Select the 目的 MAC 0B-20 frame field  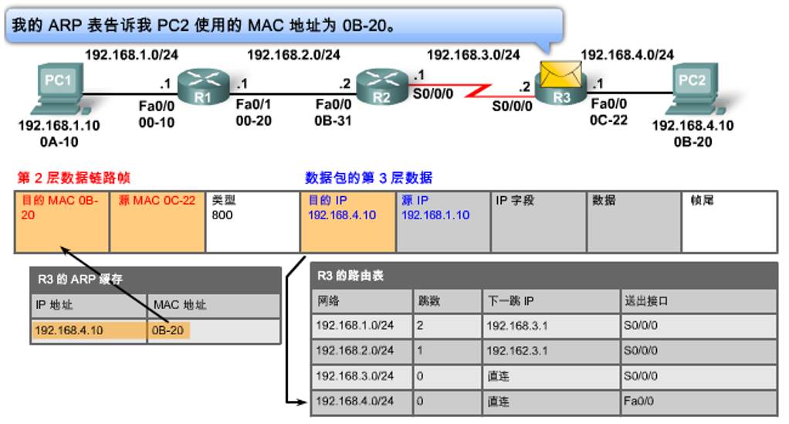point(62,222)
